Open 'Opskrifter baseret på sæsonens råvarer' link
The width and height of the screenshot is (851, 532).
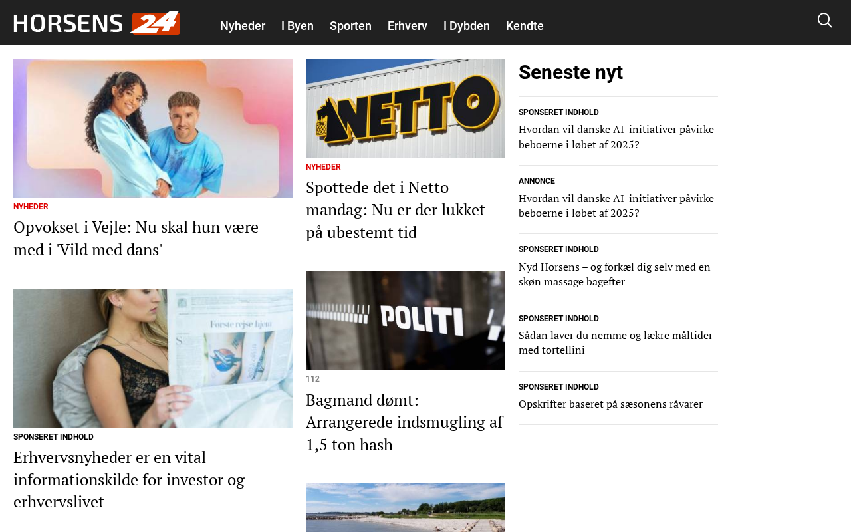point(610,404)
